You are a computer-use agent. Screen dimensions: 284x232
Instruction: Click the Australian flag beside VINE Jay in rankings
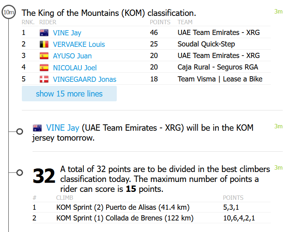44,33
